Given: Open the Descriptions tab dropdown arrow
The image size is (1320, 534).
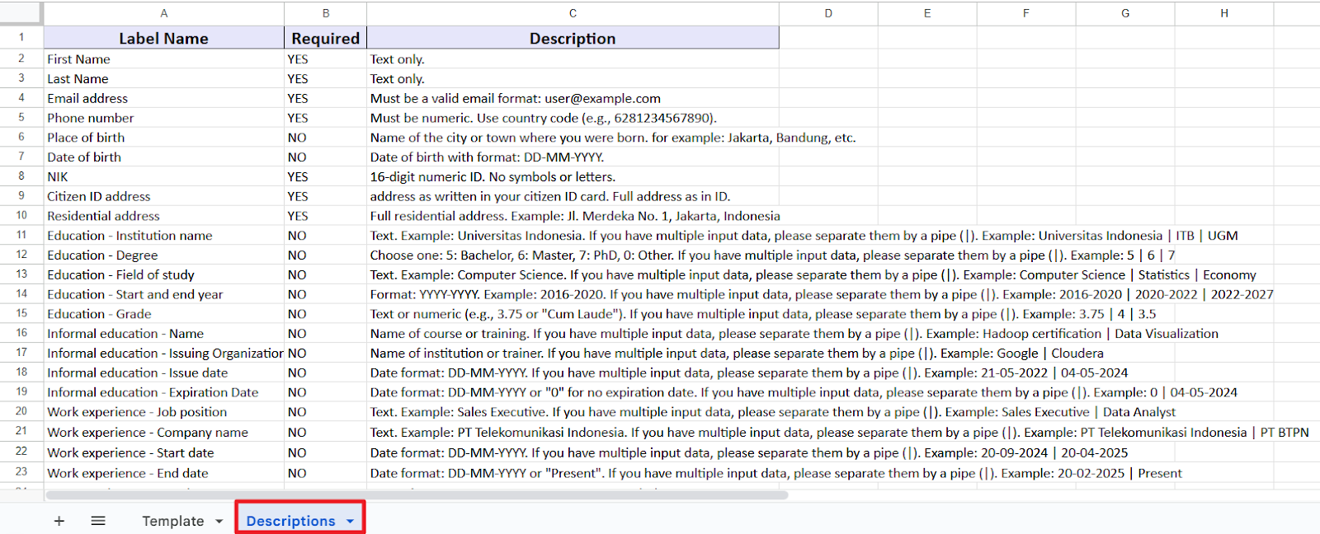Looking at the screenshot, I should [351, 521].
